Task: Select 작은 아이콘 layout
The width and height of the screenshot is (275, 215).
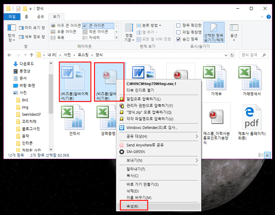Action: [x=95, y=32]
